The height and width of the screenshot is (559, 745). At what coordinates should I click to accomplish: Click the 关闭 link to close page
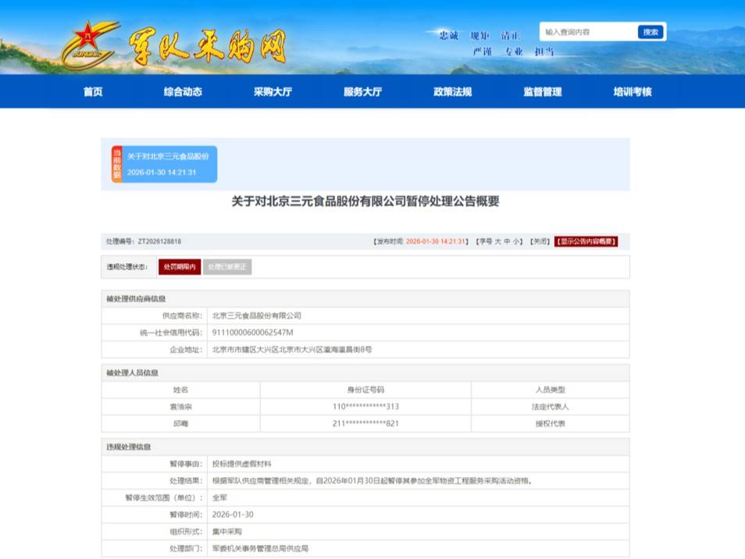pos(540,242)
